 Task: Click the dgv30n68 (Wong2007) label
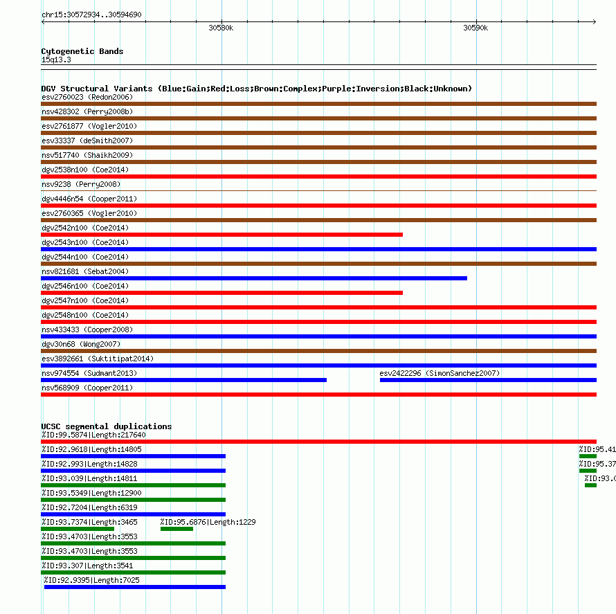(81, 344)
